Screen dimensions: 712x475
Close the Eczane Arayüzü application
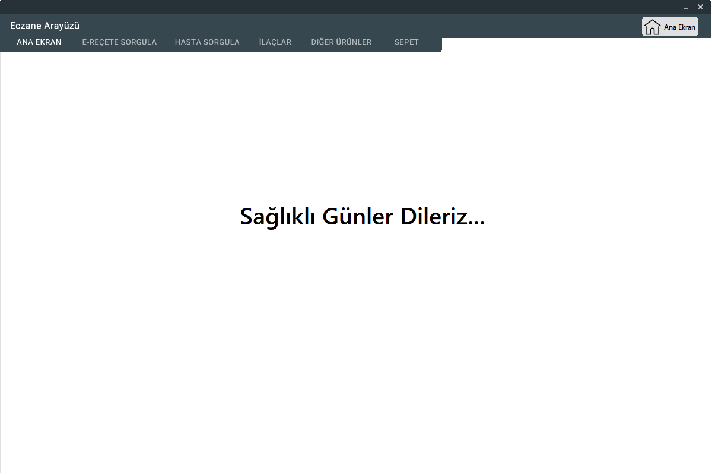700,7
